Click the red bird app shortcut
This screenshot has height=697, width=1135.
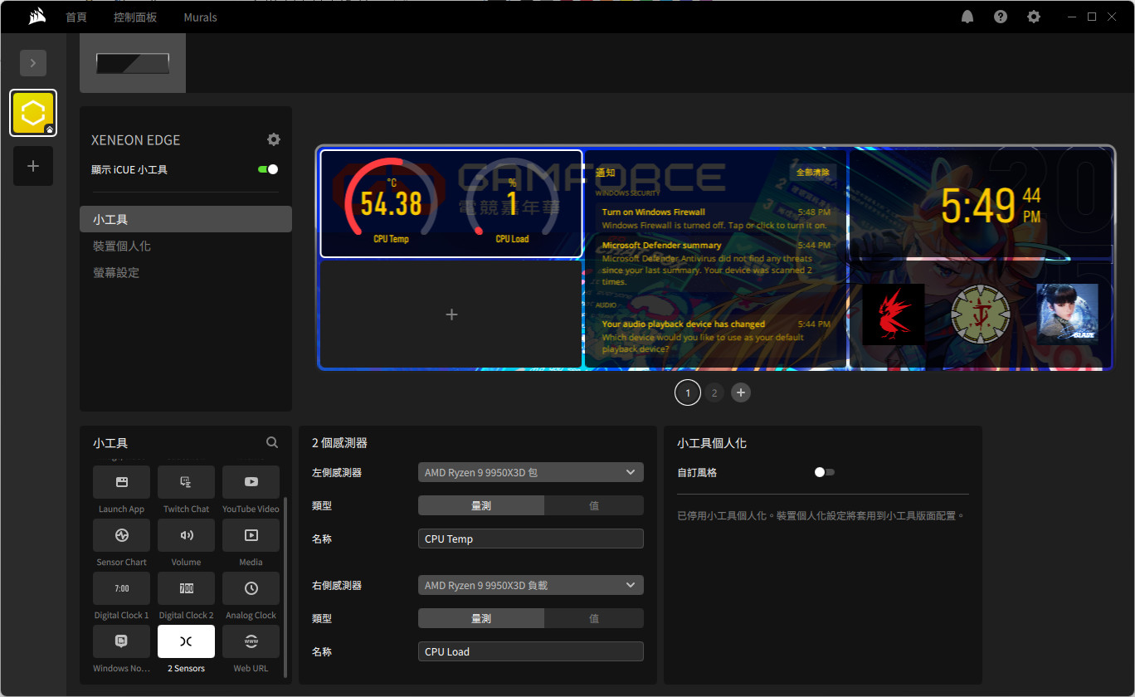pos(894,314)
